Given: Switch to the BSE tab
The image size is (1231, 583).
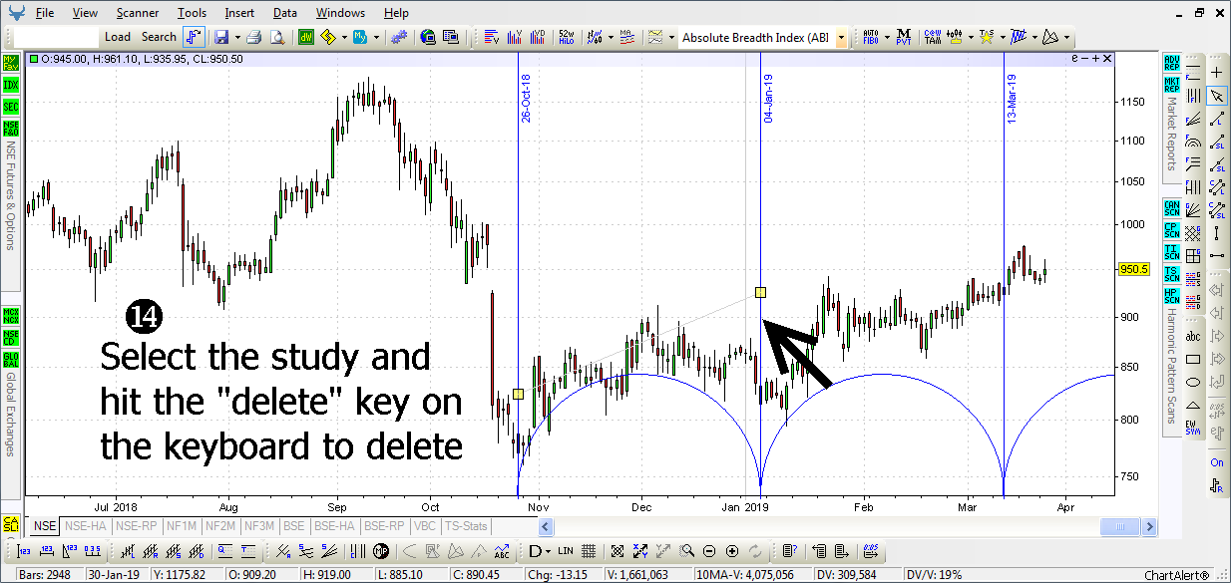Looking at the screenshot, I should (x=294, y=526).
